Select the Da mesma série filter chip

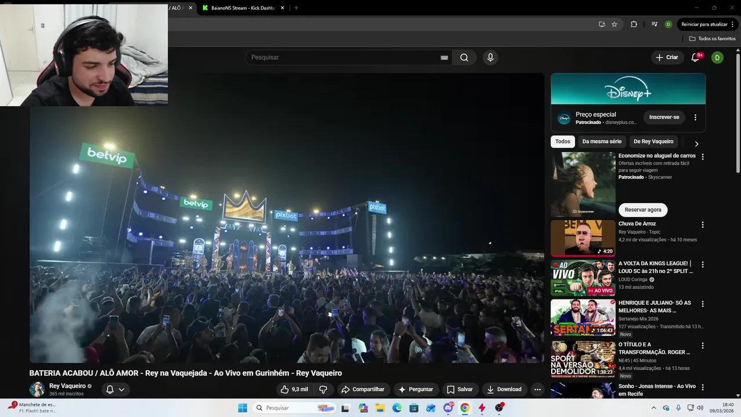tap(602, 141)
